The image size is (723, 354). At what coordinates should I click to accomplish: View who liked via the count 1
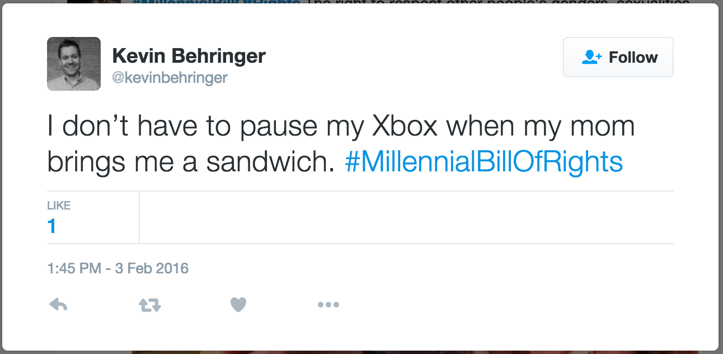click(x=51, y=226)
